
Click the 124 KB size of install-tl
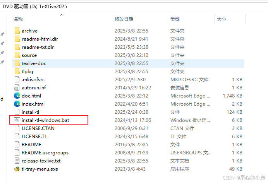[234, 112]
